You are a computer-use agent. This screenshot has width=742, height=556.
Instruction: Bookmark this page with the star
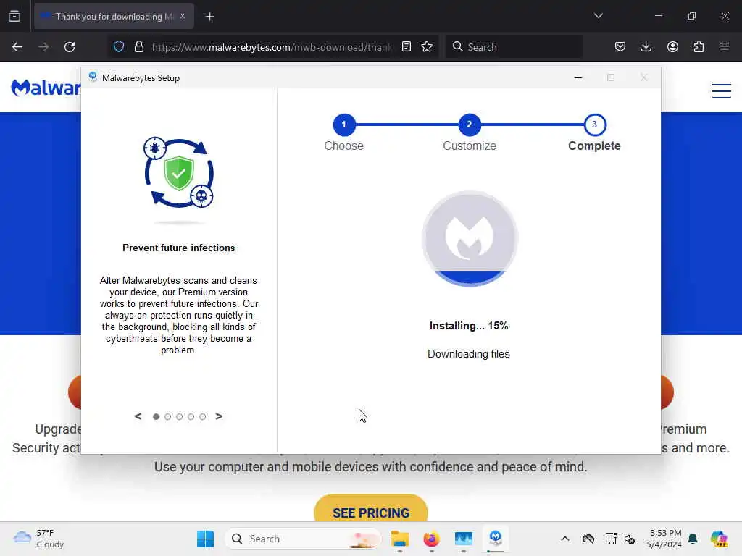tap(427, 47)
